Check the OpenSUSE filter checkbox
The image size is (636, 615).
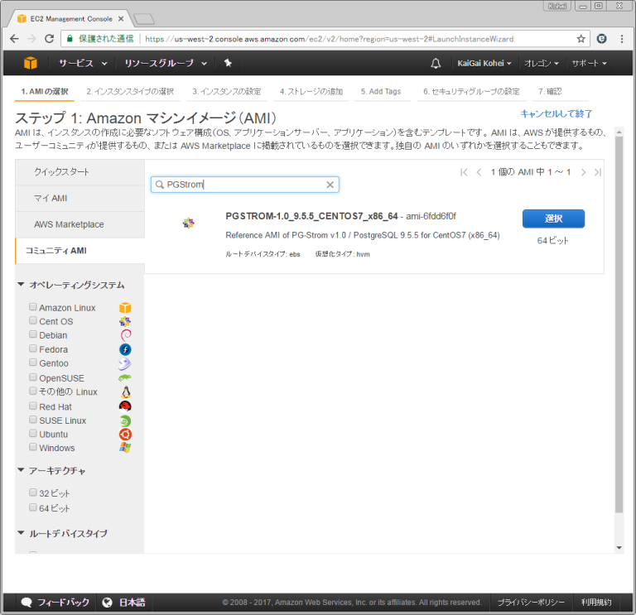coord(33,377)
